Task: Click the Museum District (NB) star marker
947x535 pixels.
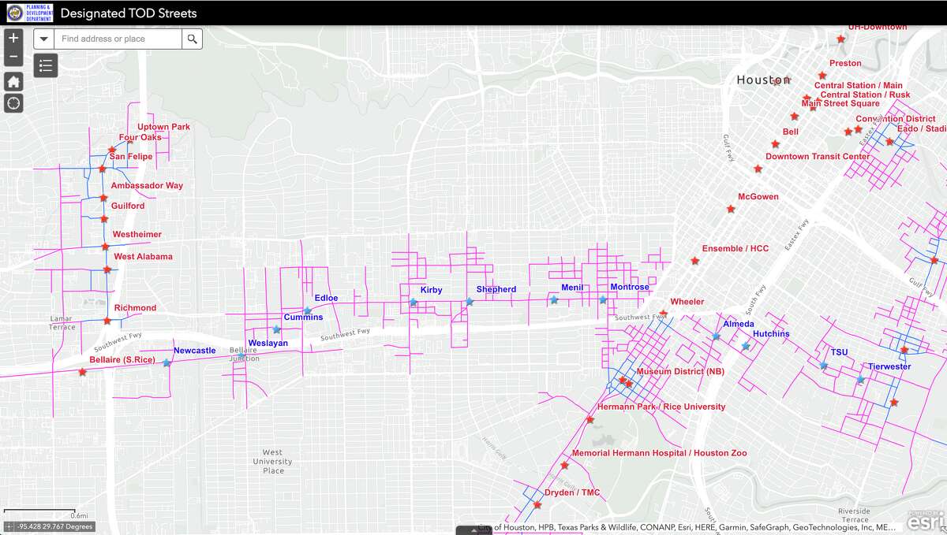Action: click(x=624, y=381)
